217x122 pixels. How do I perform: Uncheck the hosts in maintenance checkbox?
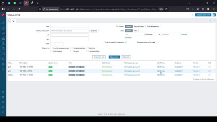126,42
